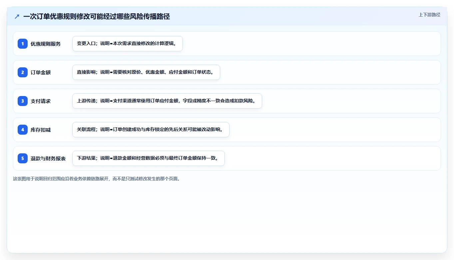Image resolution: width=454 pixels, height=260 pixels.
Task: Click the 上游传递 description box
Action: 167,101
